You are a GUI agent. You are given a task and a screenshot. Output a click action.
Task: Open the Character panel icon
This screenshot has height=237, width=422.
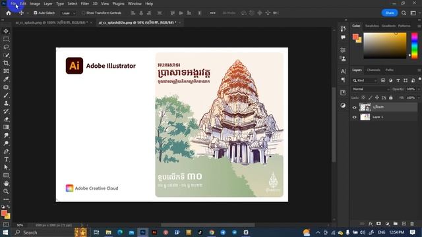(343, 71)
